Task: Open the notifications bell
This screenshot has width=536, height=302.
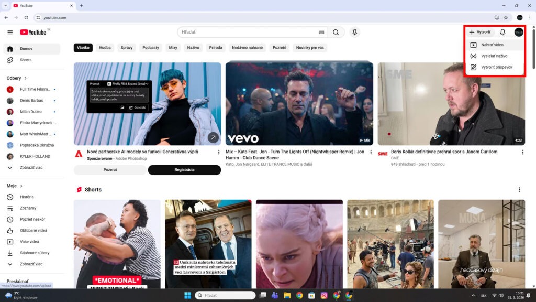Action: [502, 32]
